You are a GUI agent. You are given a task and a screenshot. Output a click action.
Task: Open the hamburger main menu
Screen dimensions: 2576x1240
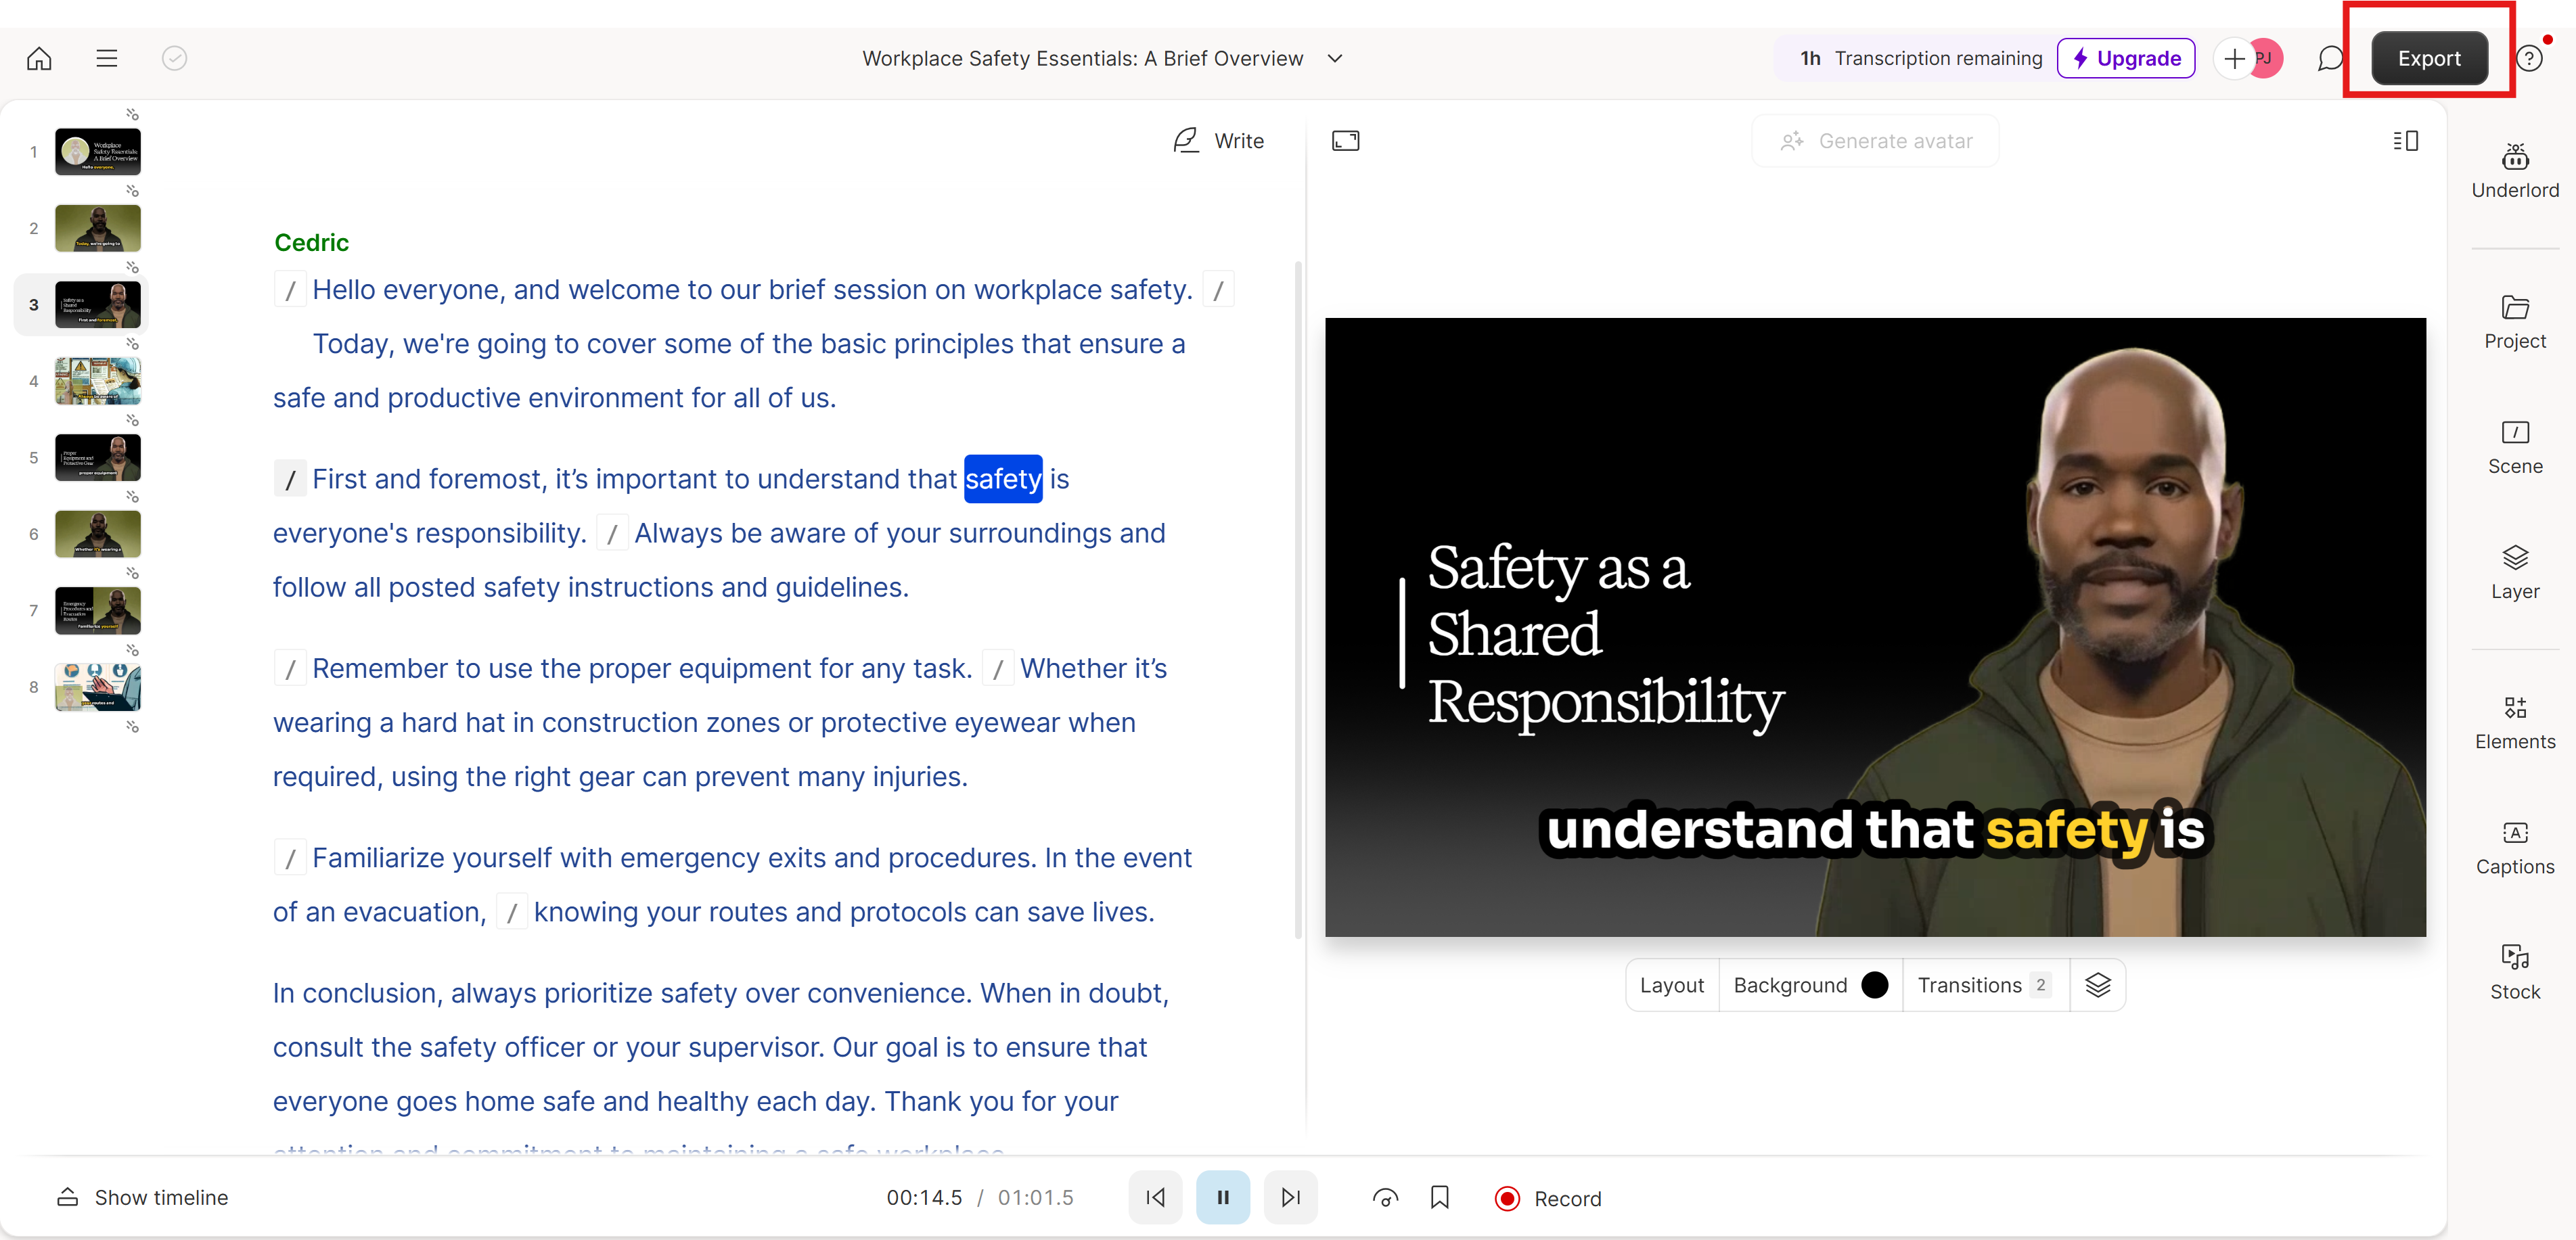point(106,58)
